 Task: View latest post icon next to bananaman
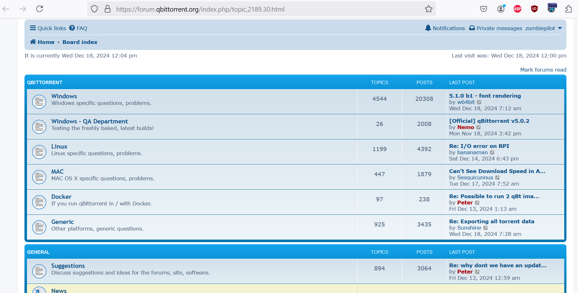coord(492,153)
